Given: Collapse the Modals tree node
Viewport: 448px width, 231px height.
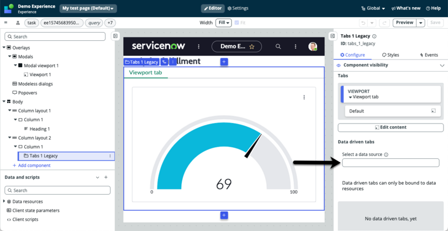Looking at the screenshot, I should coord(9,56).
